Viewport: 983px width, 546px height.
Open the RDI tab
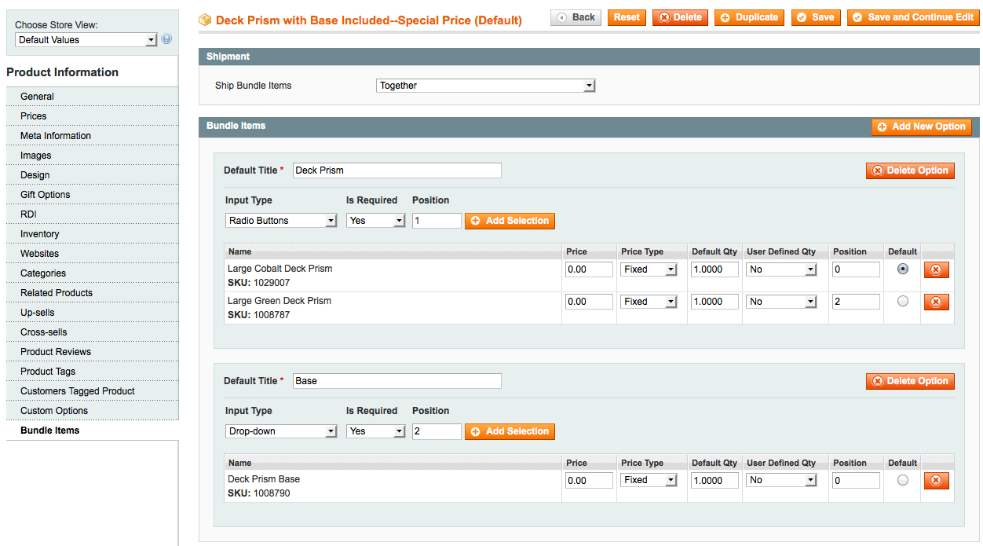tap(93, 214)
